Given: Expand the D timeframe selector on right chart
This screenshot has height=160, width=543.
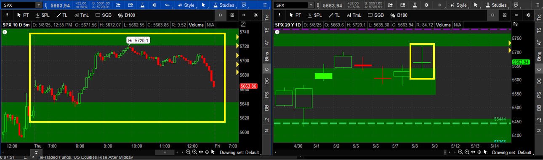Looking at the screenshot, I should (439, 5).
